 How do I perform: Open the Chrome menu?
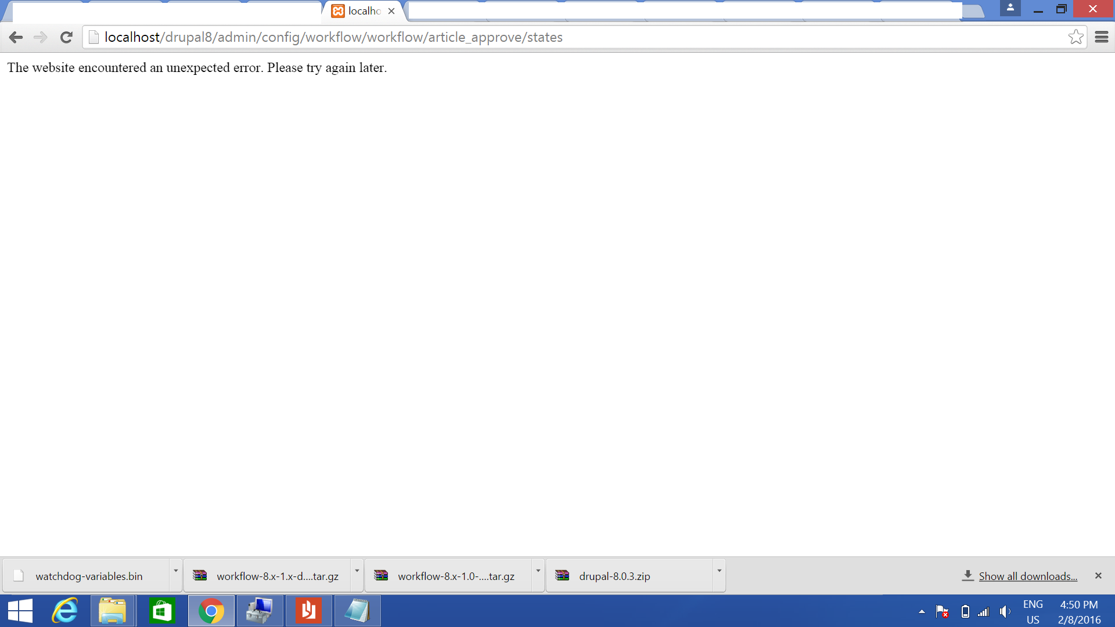(x=1102, y=37)
